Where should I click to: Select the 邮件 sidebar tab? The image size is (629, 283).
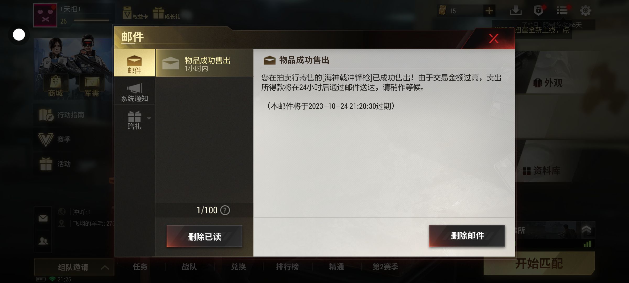[134, 63]
